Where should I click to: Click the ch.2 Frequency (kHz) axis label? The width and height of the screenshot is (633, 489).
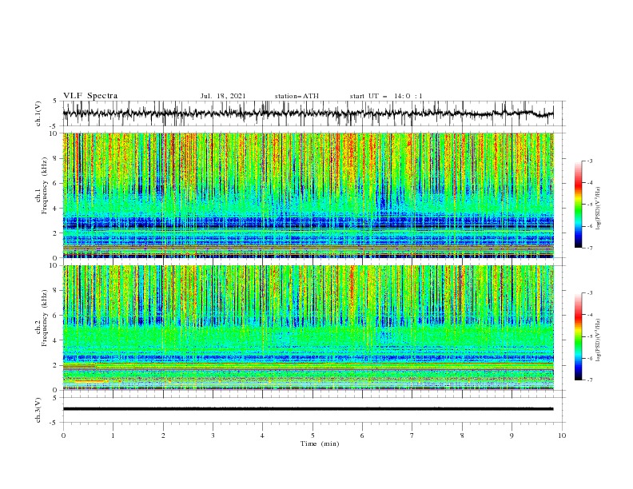(x=42, y=318)
